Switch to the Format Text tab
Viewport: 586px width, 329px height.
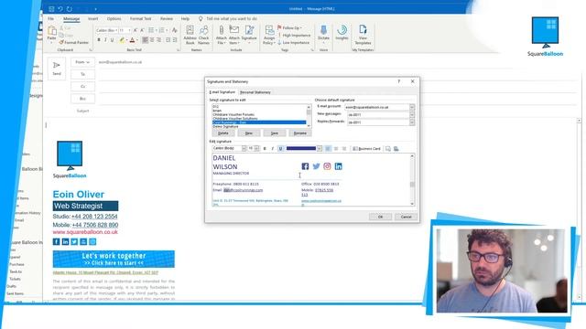click(x=140, y=18)
